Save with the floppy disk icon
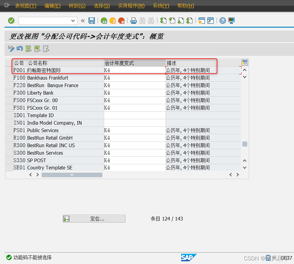This screenshot has height=264, width=294. (x=92, y=21)
